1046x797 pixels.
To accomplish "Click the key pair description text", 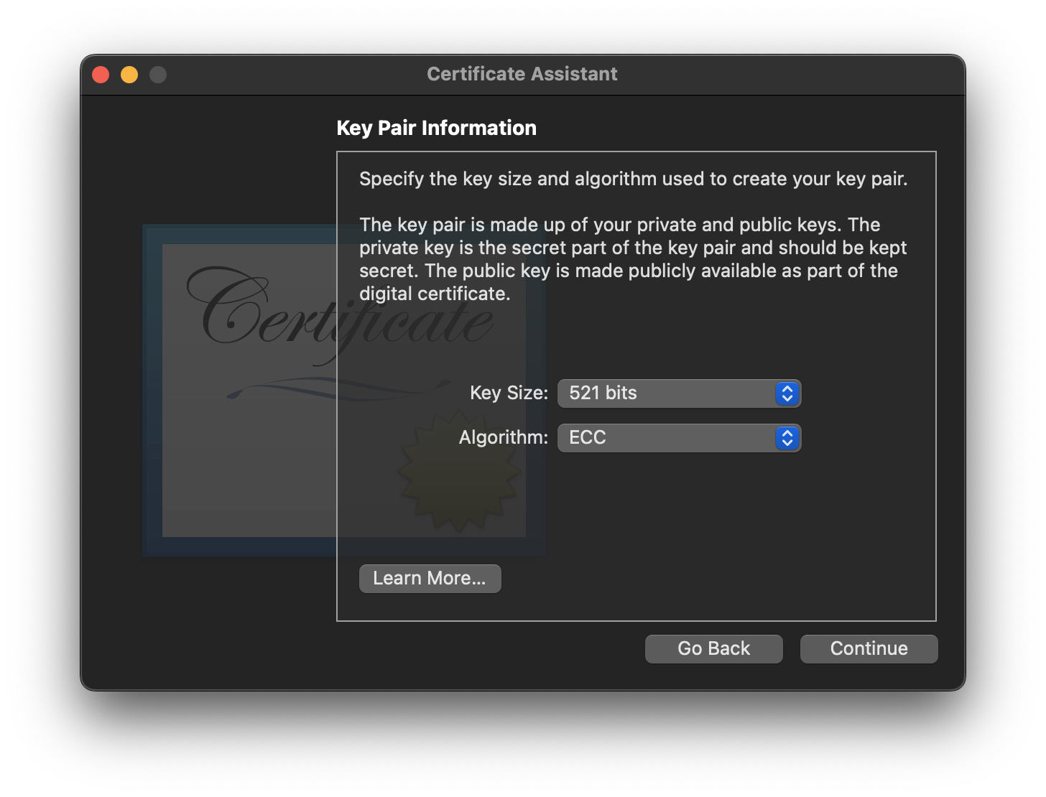I will coord(632,258).
